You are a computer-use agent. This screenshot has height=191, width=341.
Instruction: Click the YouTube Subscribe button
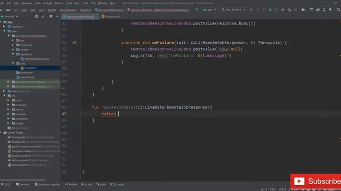coord(315,181)
